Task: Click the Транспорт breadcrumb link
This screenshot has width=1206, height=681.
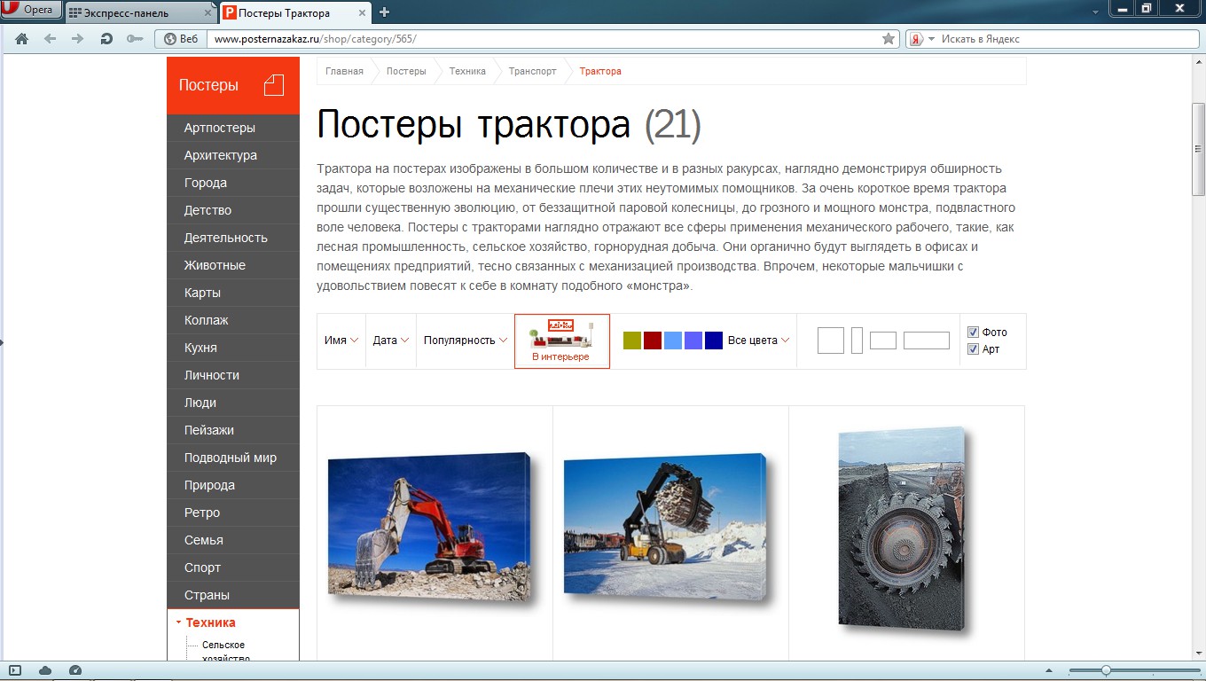Action: pos(533,71)
